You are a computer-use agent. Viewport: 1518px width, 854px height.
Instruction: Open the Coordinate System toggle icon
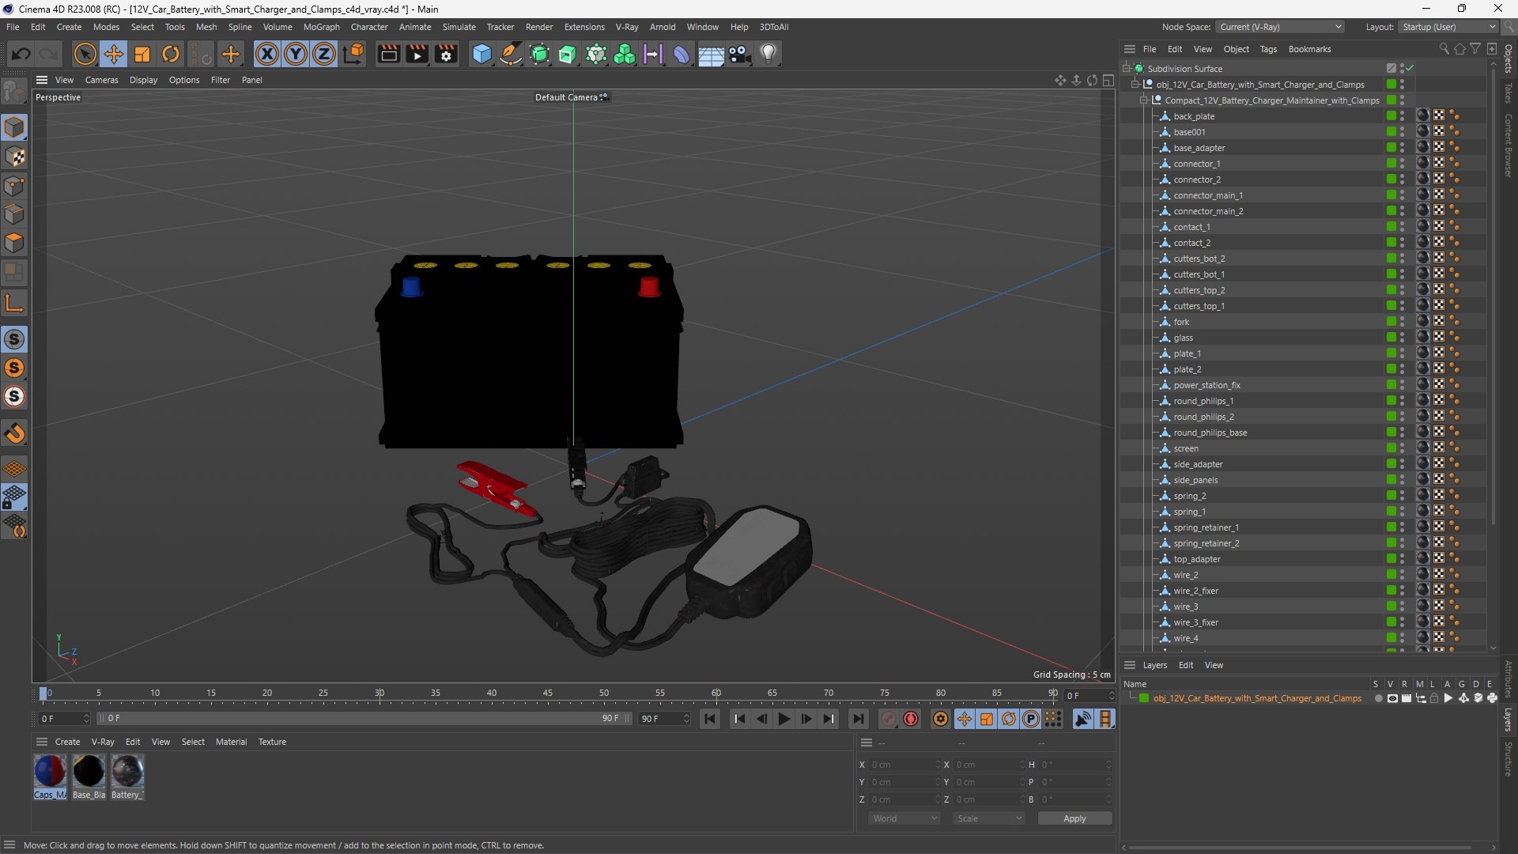[353, 54]
